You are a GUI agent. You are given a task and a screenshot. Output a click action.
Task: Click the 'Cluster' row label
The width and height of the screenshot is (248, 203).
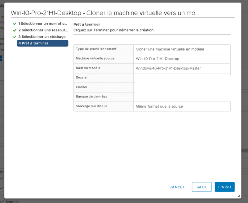tap(82, 87)
